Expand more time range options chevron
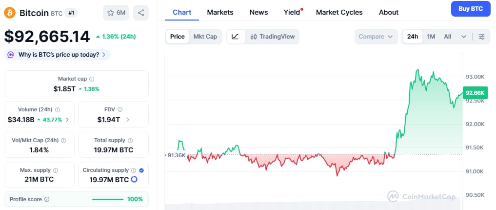Screen dimensions: 496x210 pos(464,37)
